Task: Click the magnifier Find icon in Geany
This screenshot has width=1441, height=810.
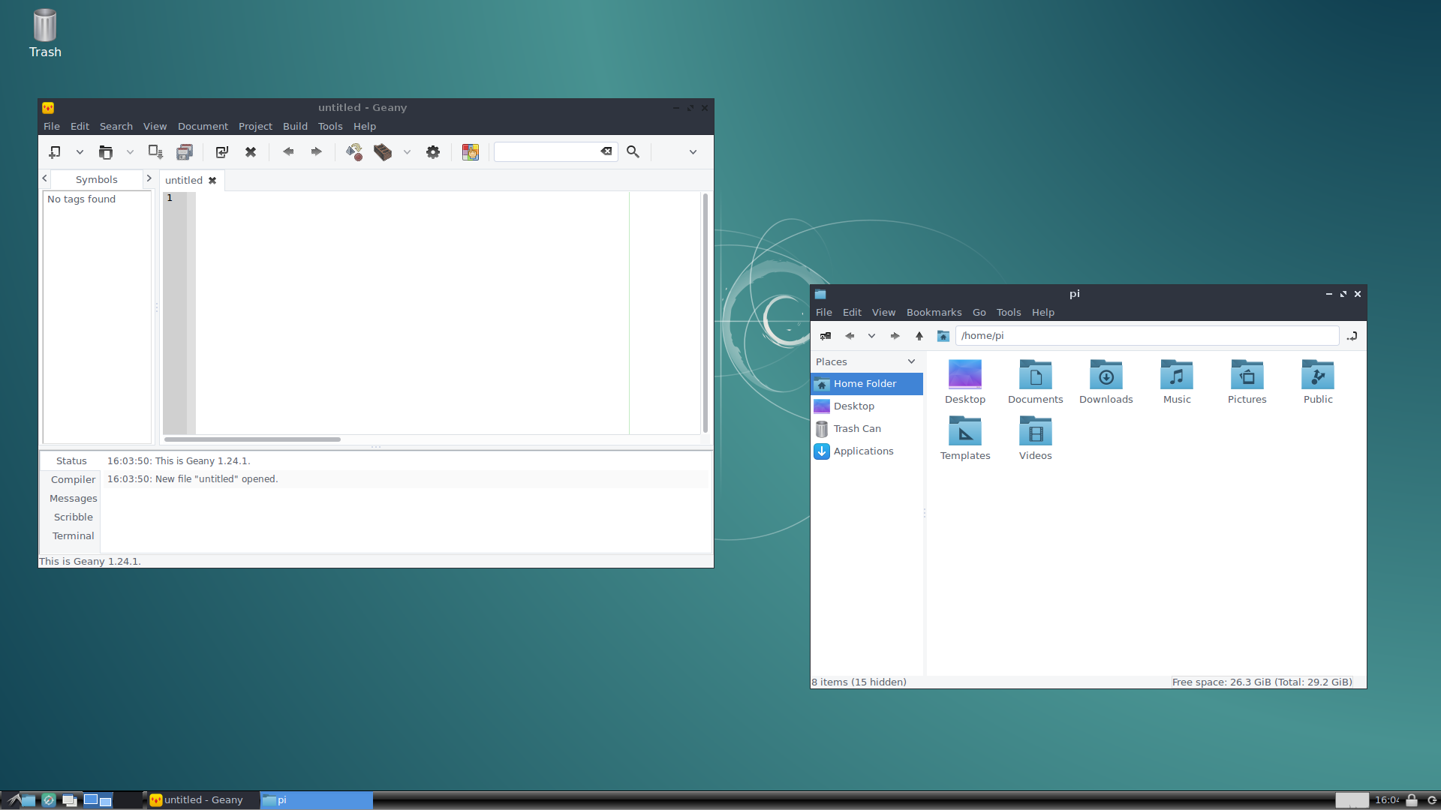Action: (633, 152)
